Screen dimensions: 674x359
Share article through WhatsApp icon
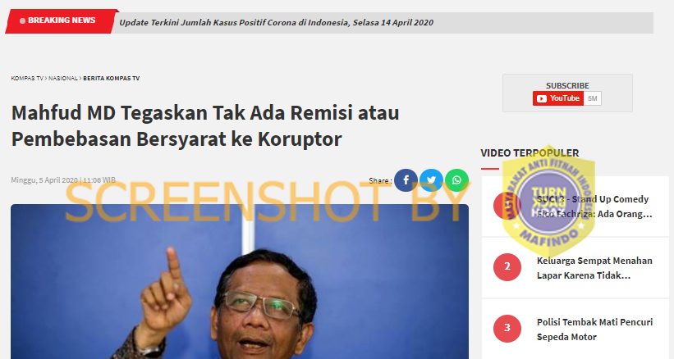[457, 180]
